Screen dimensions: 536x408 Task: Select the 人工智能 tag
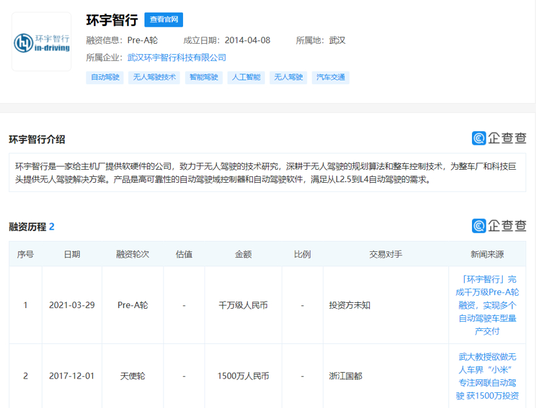(x=246, y=77)
